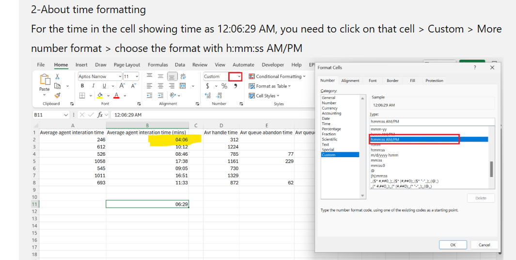Click the Top Align icon
The width and height of the screenshot is (516, 260).
pos(149,76)
